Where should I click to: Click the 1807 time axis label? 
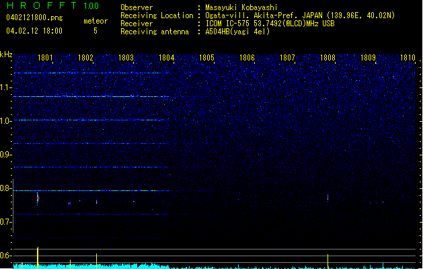coord(288,58)
